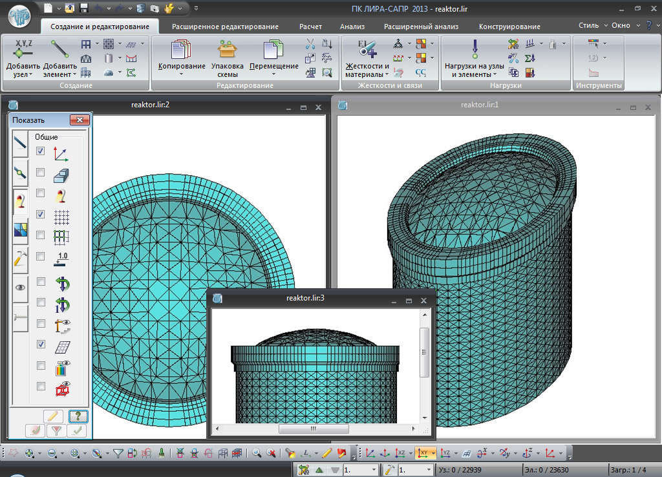Click the help question mark in Показать panel
Screen dimensions: 662x477
click(78, 416)
